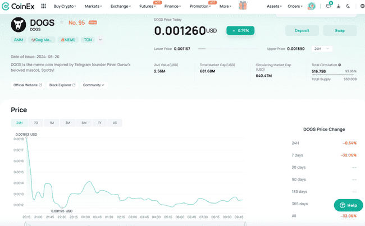
Task: Click the 0.79% price change badge
Action: click(x=240, y=30)
